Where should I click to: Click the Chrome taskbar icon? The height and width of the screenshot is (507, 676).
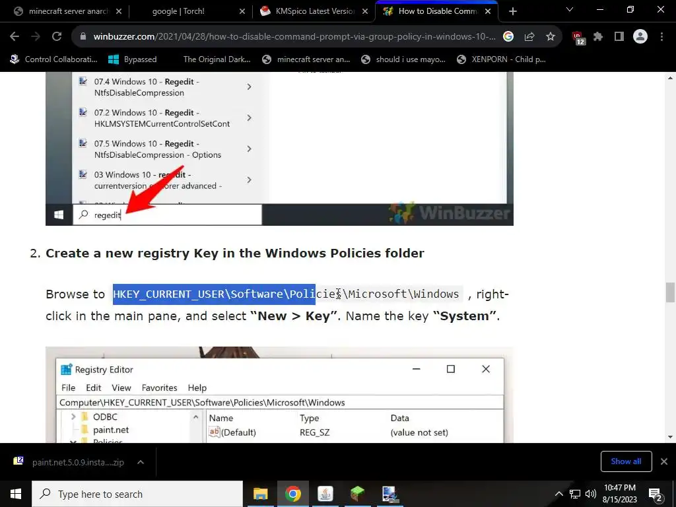(x=292, y=494)
